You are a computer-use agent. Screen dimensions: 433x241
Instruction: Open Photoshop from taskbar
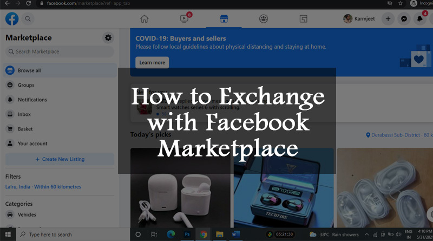187,235
